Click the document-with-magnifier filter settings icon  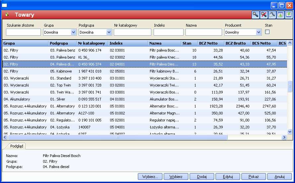[272, 15]
